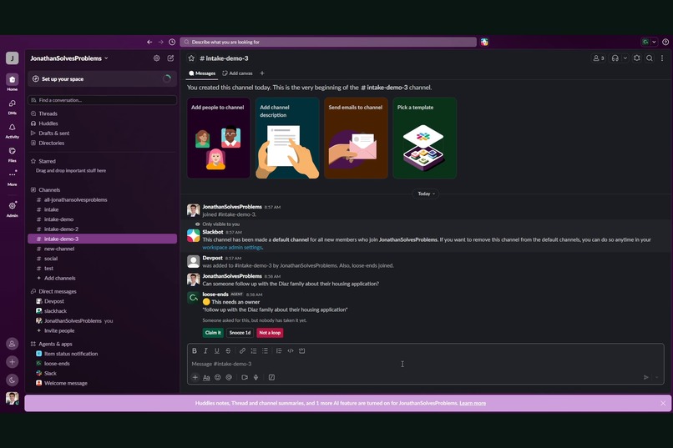
Task: Open More in the left rail
Action: click(x=12, y=178)
